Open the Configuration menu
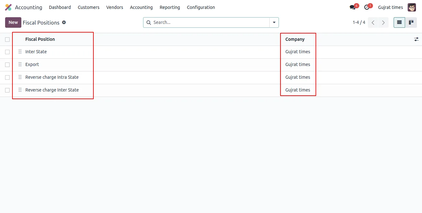 click(201, 7)
